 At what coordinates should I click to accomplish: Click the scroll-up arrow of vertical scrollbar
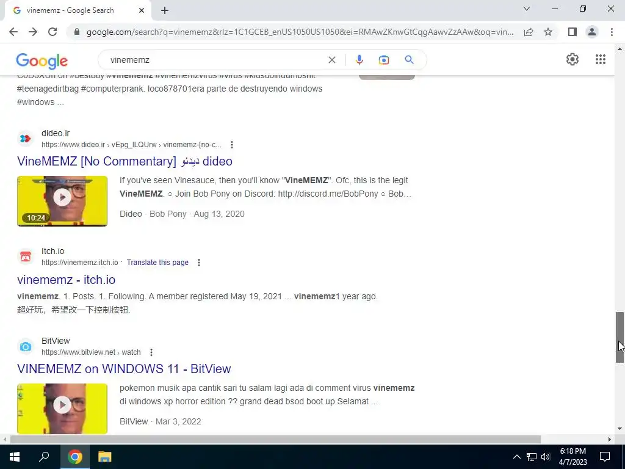point(620,49)
